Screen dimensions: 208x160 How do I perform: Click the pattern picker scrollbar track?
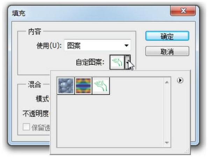click(x=167, y=113)
